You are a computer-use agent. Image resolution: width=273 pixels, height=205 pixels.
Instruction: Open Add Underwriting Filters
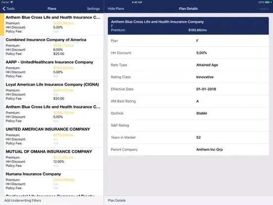point(23,201)
